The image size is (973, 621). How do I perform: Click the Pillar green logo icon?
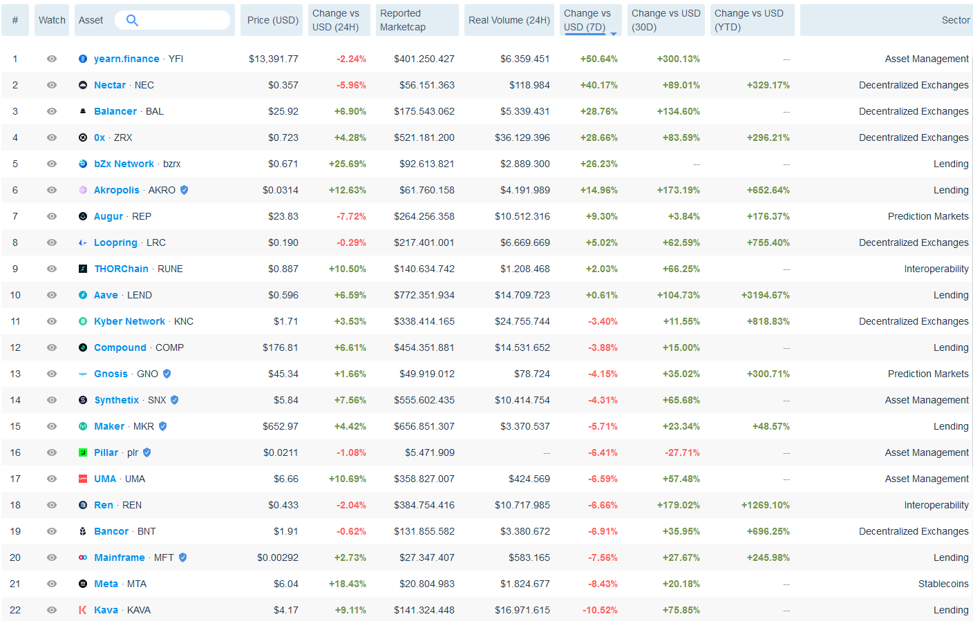click(83, 453)
